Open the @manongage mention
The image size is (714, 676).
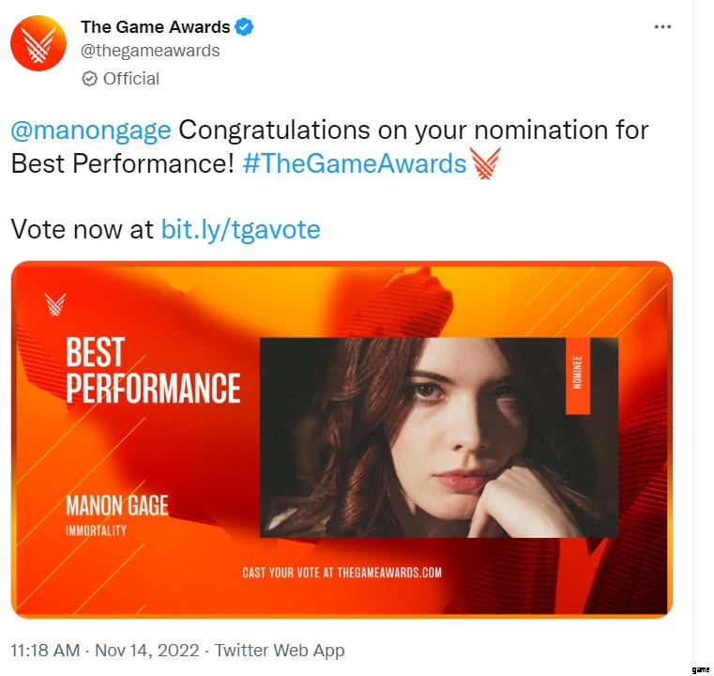pyautogui.click(x=91, y=130)
